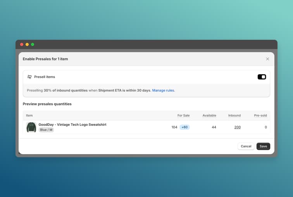Click the sweatshirt product thumbnail

31,127
